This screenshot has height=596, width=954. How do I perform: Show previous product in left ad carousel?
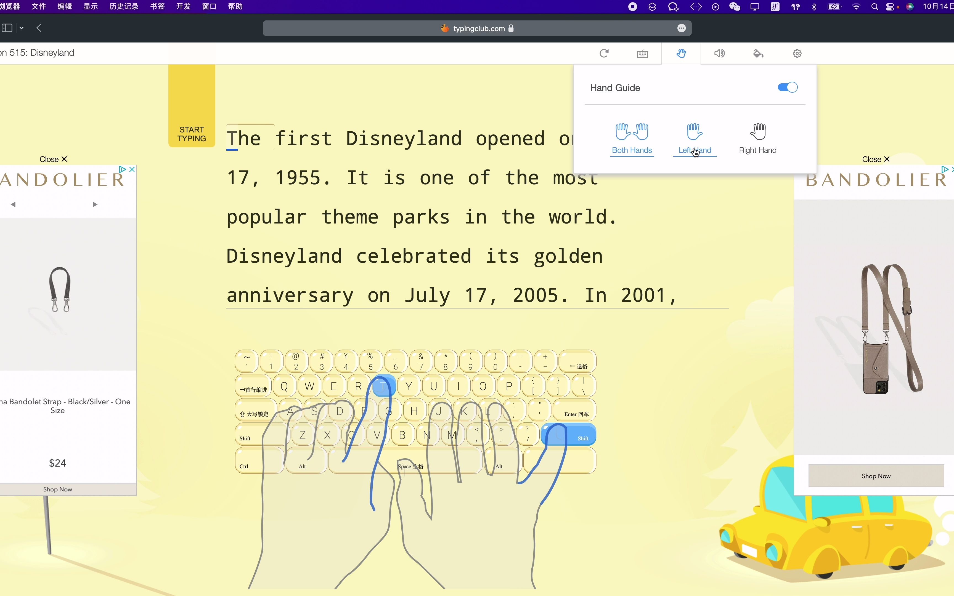13,204
